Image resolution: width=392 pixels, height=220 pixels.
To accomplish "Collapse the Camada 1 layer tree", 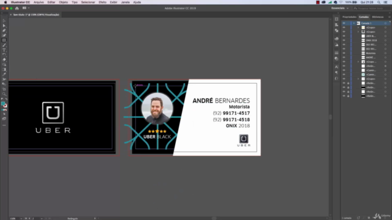I will tap(354, 23).
